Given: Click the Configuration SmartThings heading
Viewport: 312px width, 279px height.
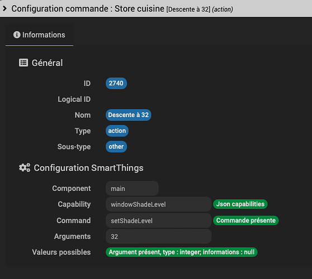Looking at the screenshot, I should (x=88, y=168).
